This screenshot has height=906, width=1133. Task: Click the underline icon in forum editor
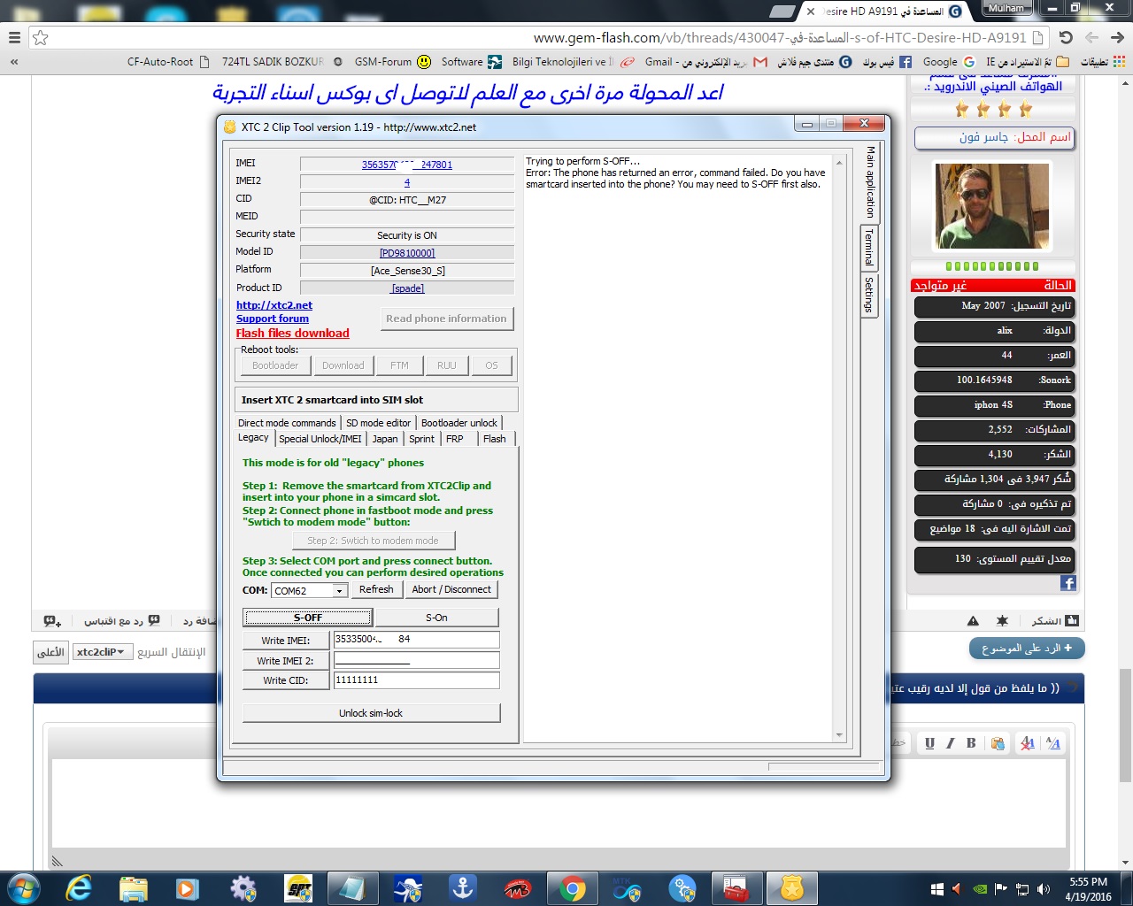929,743
